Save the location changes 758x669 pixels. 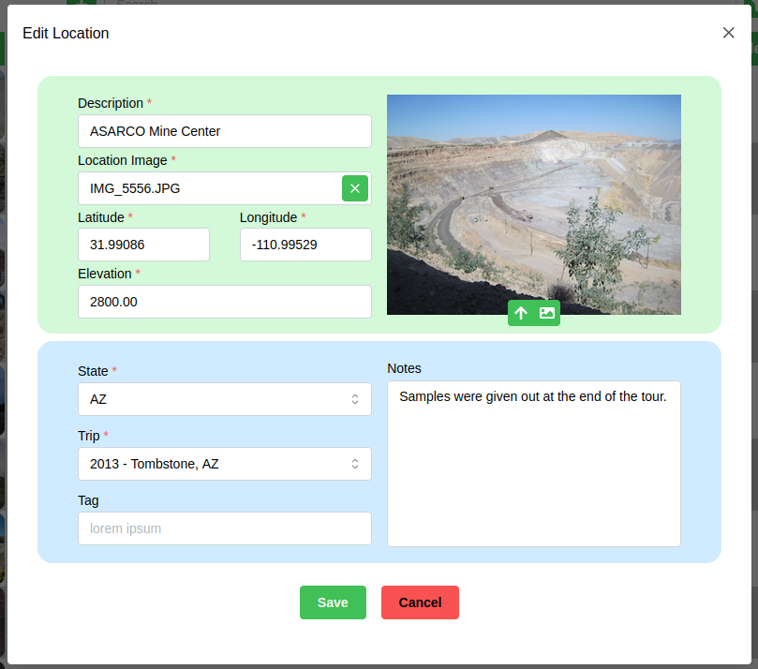[333, 602]
